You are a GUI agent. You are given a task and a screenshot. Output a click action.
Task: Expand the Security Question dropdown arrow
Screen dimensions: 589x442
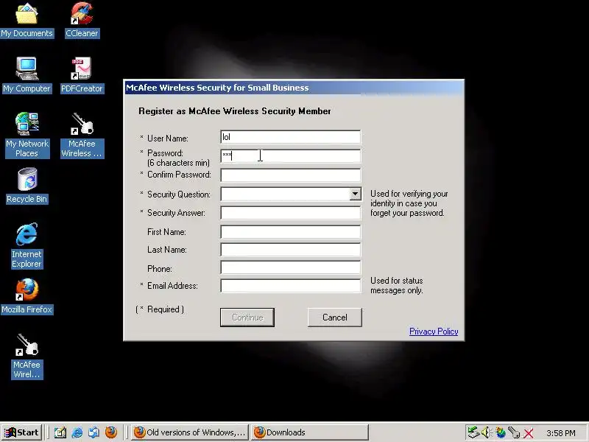355,194
